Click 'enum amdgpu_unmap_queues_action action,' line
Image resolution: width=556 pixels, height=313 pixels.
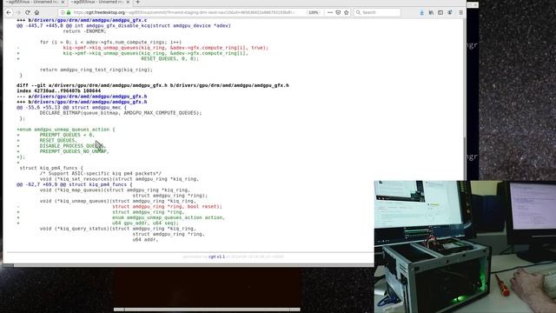[x=169, y=217]
